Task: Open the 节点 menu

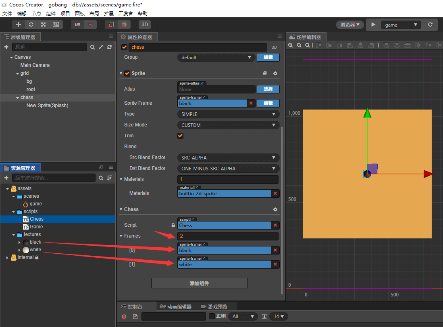Action: (36, 14)
